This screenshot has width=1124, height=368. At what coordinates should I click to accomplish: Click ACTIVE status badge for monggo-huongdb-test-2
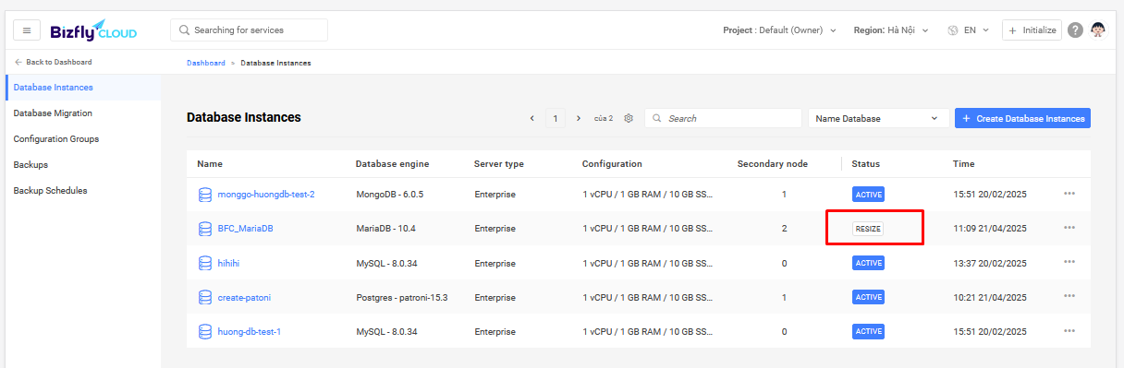coord(869,194)
